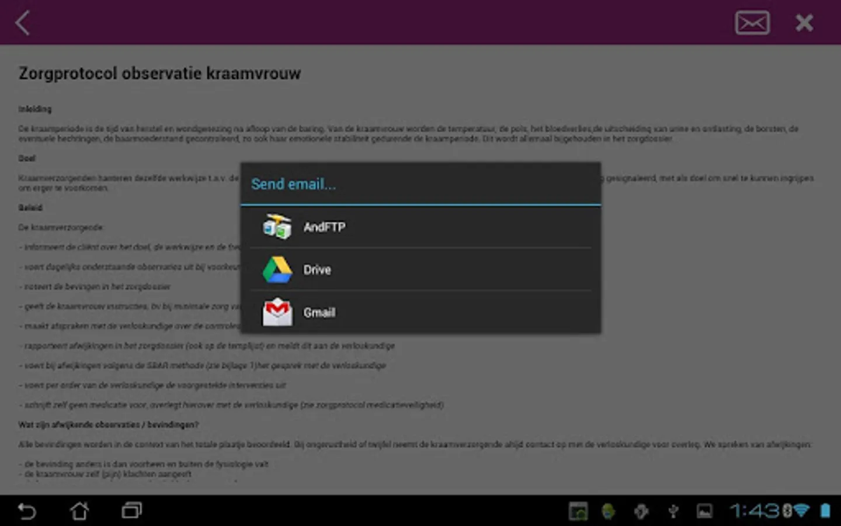
Task: Tap the Send email... dialog title
Action: pyautogui.click(x=293, y=184)
